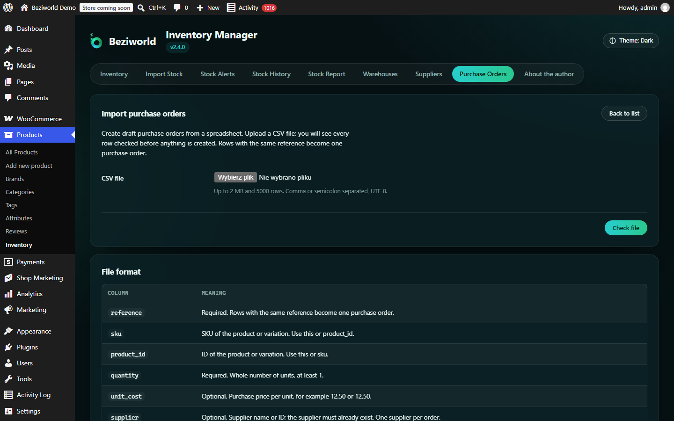Click the Wybierz plik file chooser button
The height and width of the screenshot is (421, 674).
[x=235, y=177]
